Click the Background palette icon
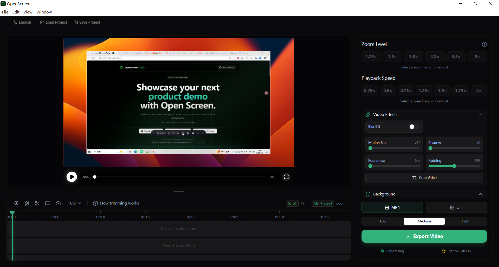 pyautogui.click(x=368, y=194)
